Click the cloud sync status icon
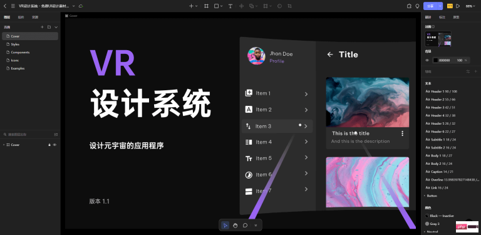This screenshot has height=235, width=481. tap(81, 6)
